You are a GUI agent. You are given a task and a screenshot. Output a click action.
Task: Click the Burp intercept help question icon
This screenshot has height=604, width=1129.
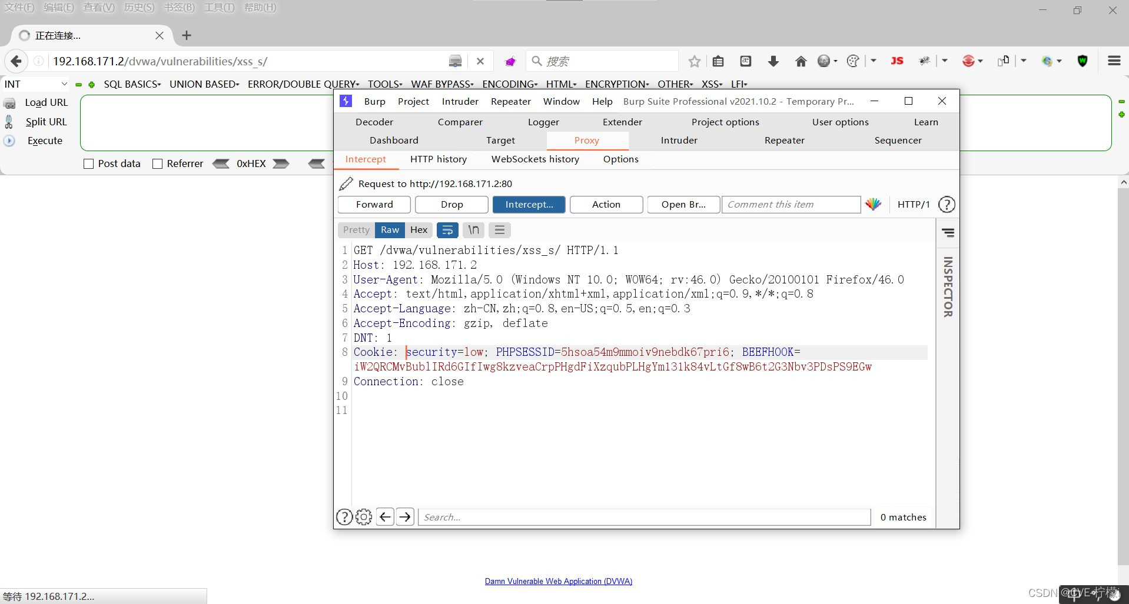[947, 204]
